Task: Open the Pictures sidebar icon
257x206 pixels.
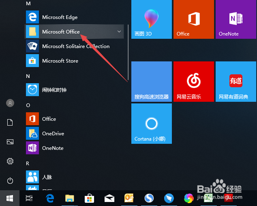Action: [x=10, y=142]
